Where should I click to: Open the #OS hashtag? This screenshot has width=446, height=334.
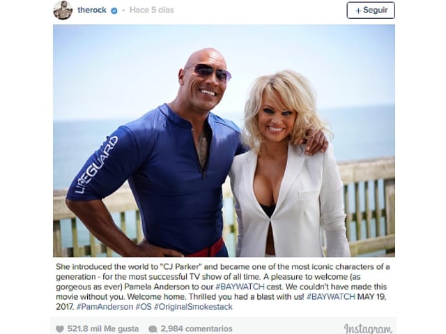tap(144, 307)
